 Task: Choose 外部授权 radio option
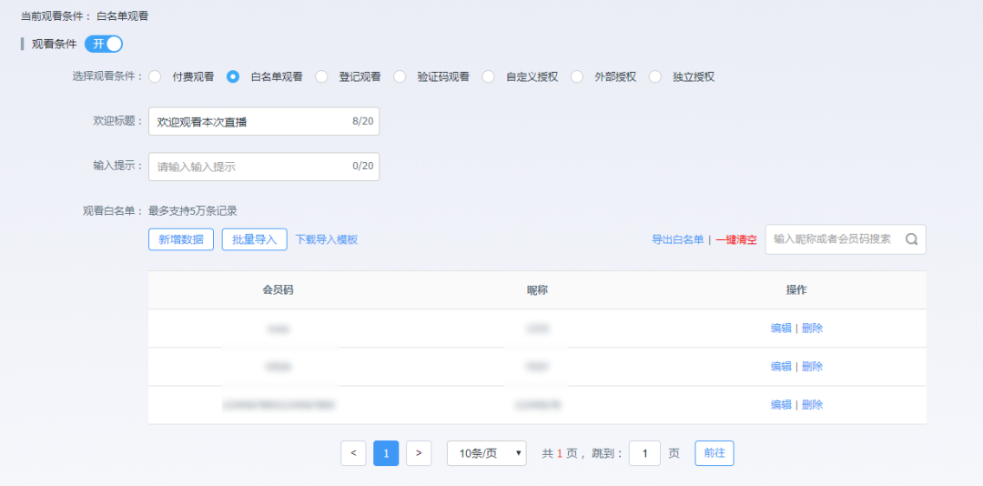coord(577,76)
